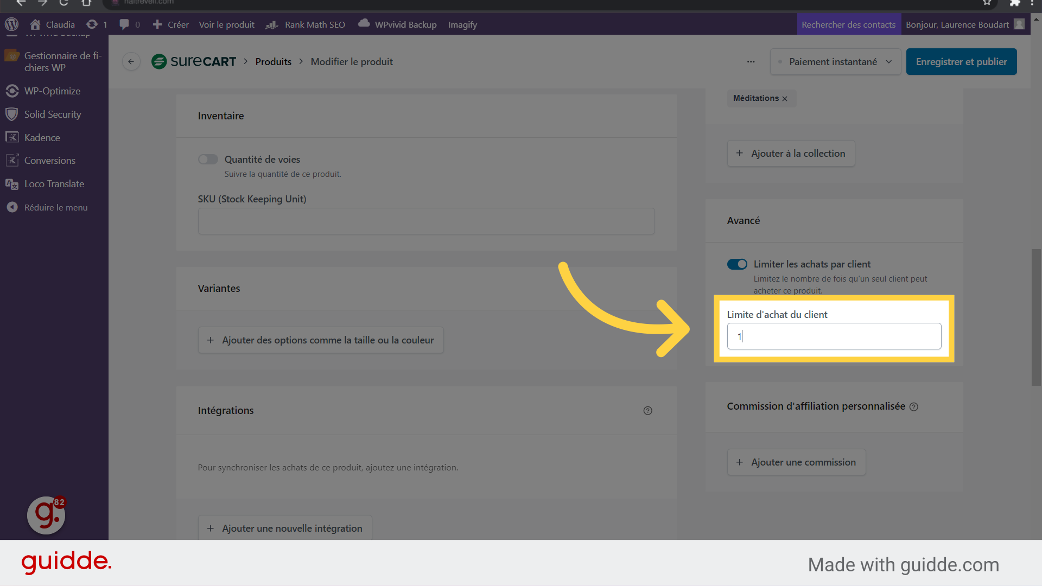Click the Variantes section heading
The image size is (1042, 586).
(219, 288)
